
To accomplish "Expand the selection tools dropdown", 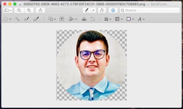I will point(7,19).
